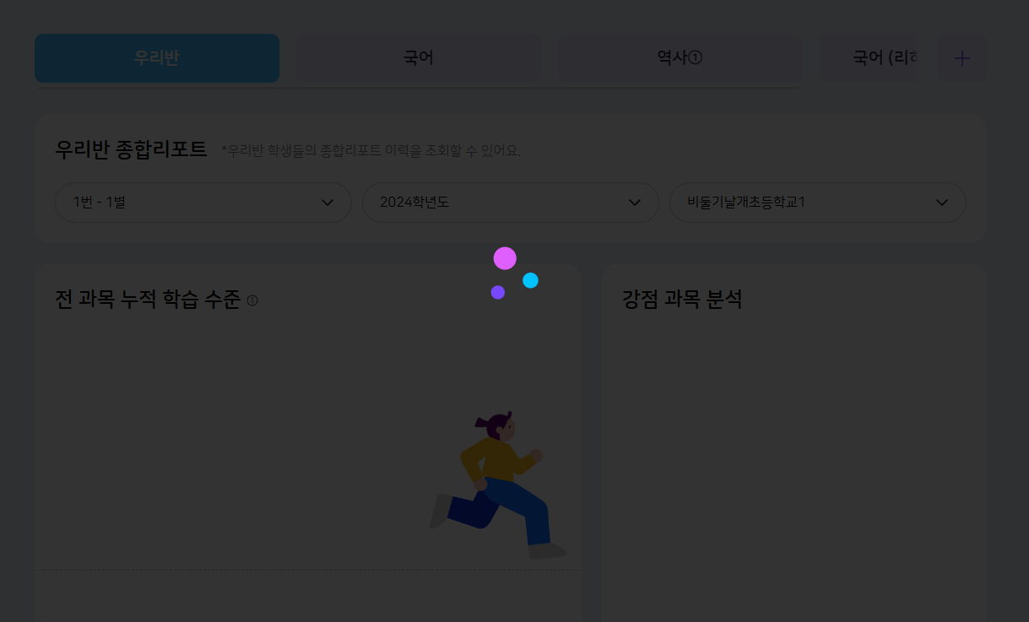The width and height of the screenshot is (1029, 622).
Task: Click the pink loading dot
Action: pos(505,258)
